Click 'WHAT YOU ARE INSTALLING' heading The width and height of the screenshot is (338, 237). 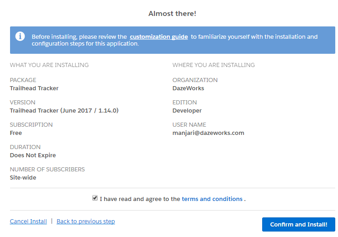pos(49,65)
